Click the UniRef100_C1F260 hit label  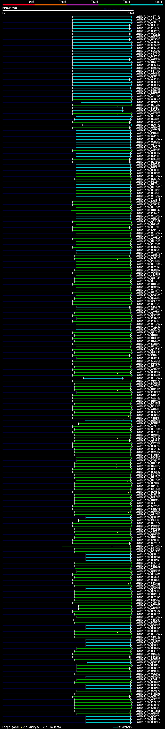[148, 619]
